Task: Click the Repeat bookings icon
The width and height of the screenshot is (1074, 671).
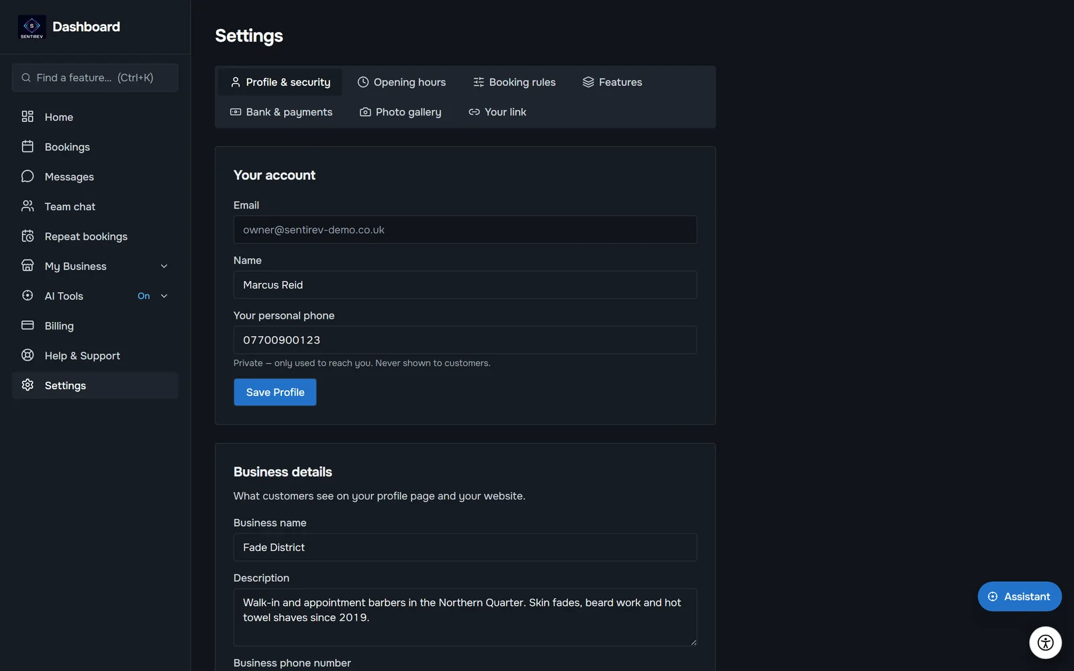Action: 28,236
